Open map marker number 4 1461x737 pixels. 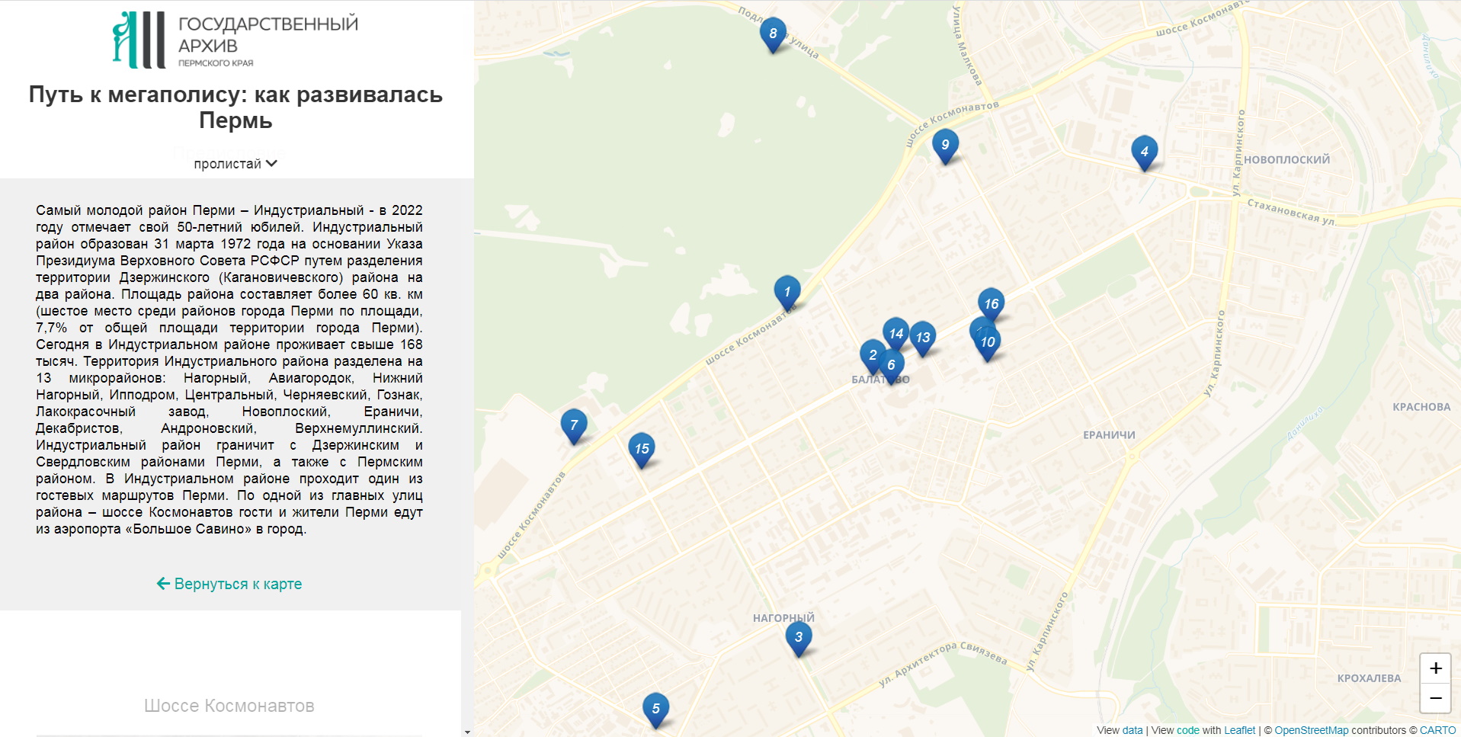1144,152
